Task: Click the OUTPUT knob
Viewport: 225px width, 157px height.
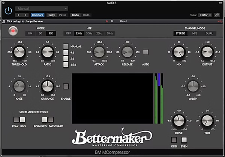Action: point(207,52)
